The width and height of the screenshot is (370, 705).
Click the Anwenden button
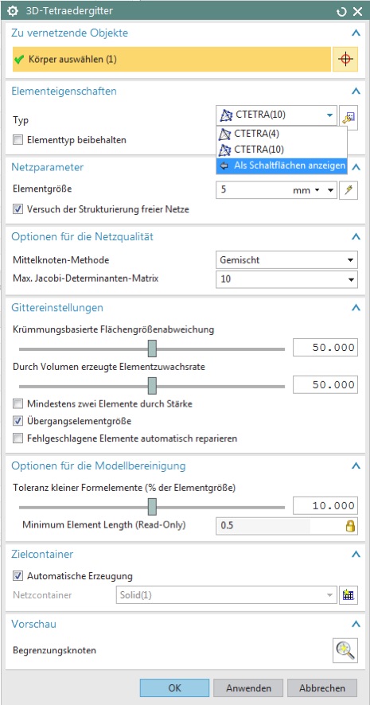(248, 688)
